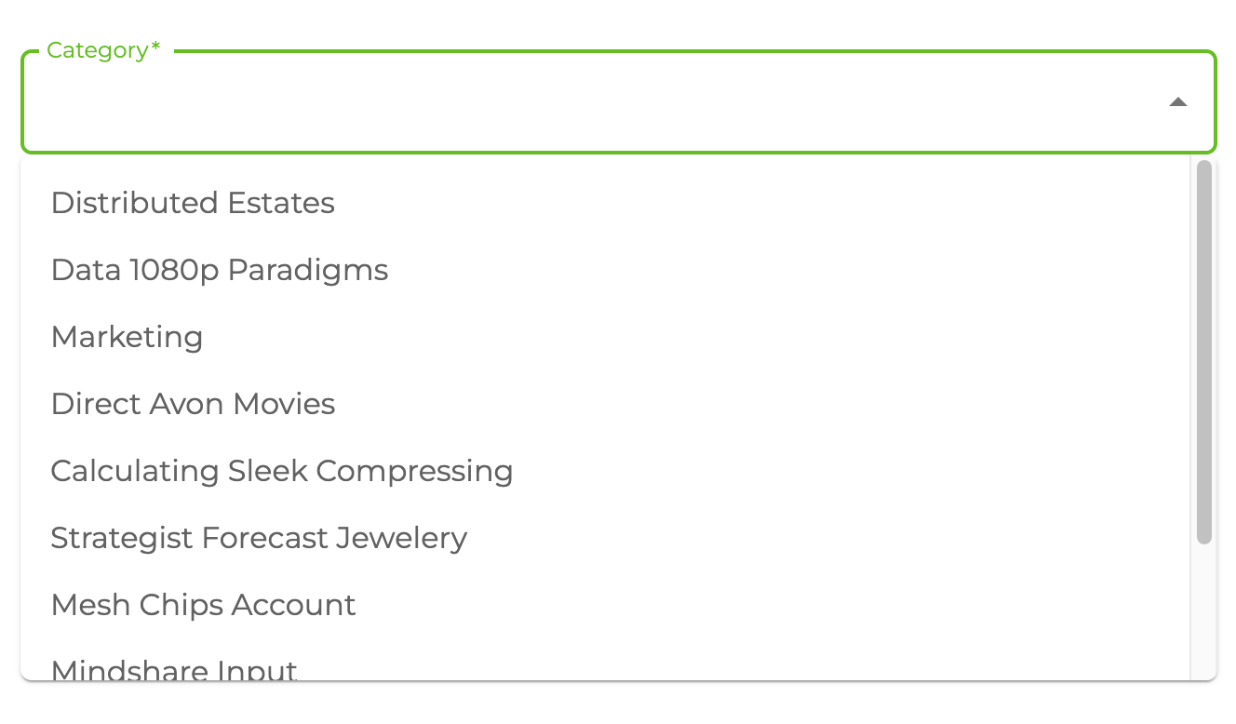
Task: Click the Mesh Chips Account entry
Action: (x=204, y=605)
